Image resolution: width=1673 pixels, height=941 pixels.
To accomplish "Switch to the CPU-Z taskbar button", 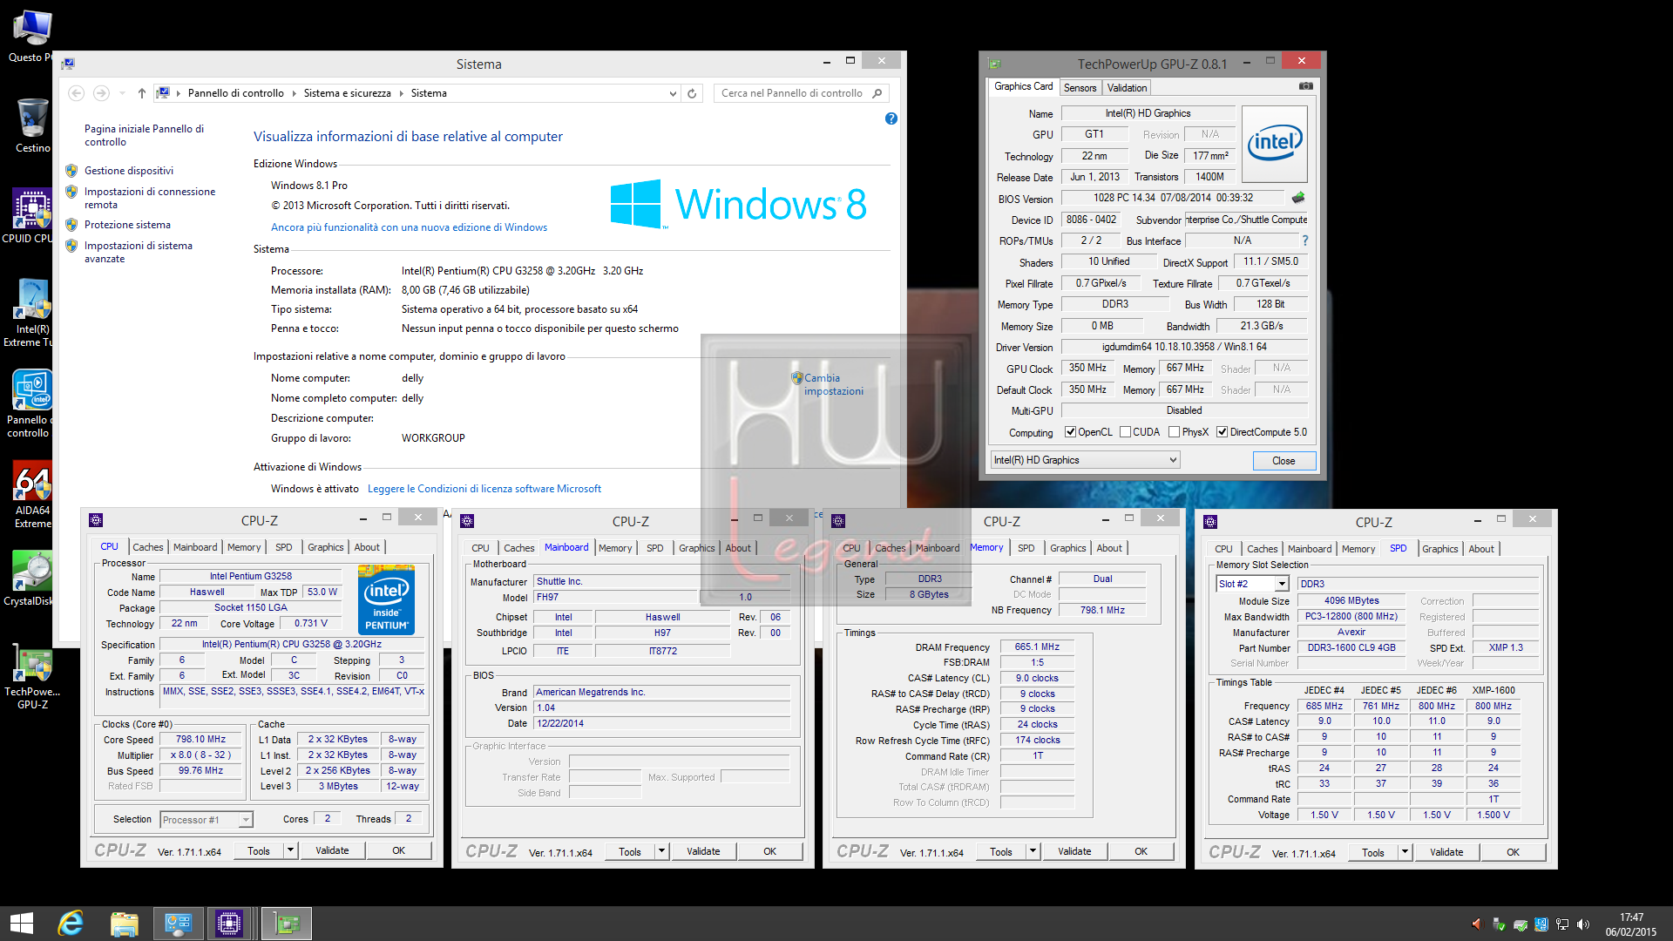I will click(x=230, y=924).
